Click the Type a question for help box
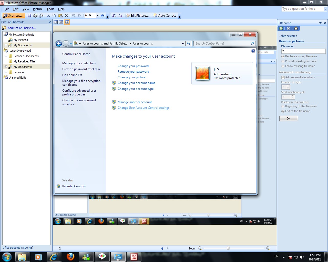The width and height of the screenshot is (328, 262). point(303,9)
